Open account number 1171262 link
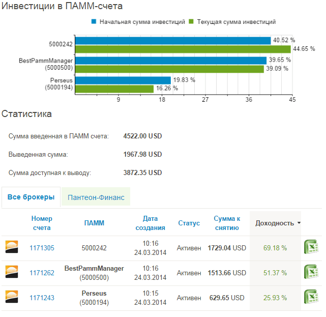Image resolution: width=326 pixels, height=317 pixels. pyautogui.click(x=42, y=273)
